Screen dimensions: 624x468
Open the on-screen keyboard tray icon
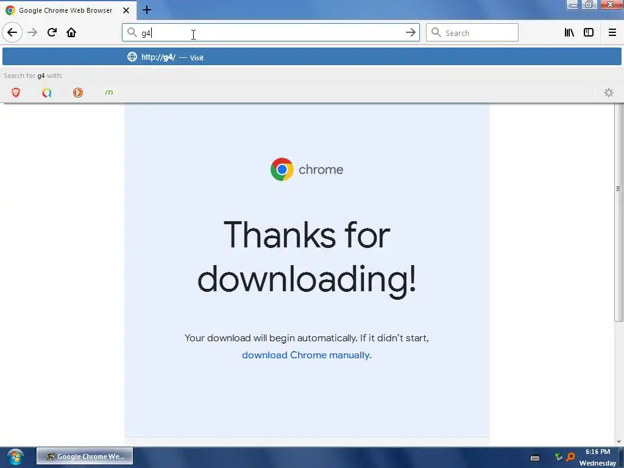(535, 458)
